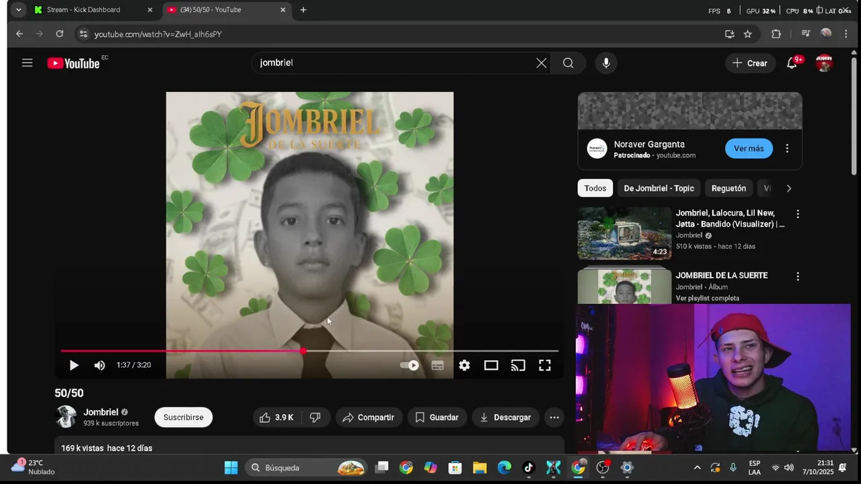
Task: Open the YouTube guide hamburger menu
Action: [x=27, y=63]
